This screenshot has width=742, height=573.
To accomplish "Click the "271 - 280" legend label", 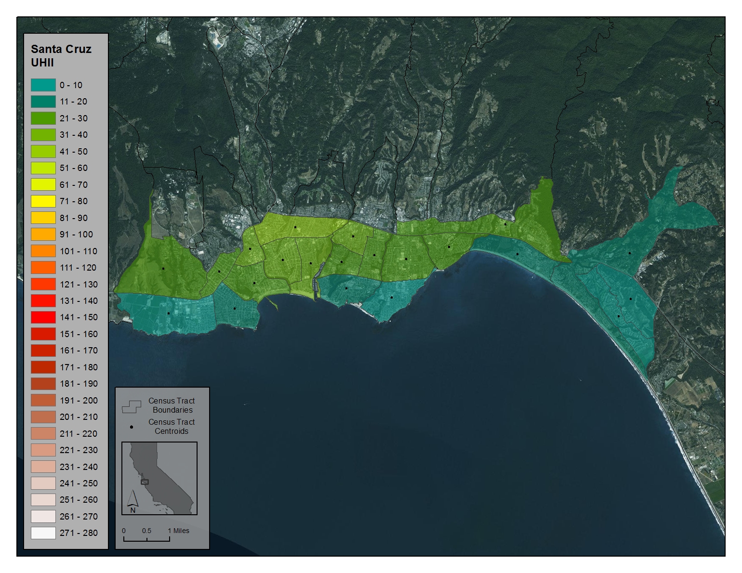I will (x=79, y=533).
